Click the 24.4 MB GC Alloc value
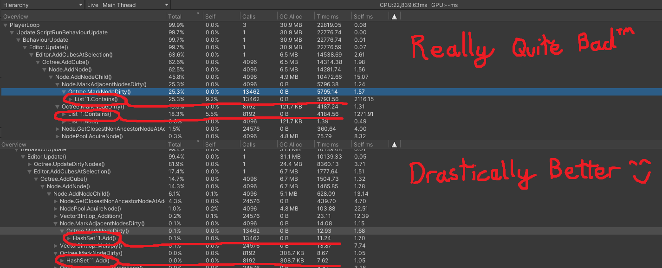The image size is (662, 268). click(x=291, y=164)
